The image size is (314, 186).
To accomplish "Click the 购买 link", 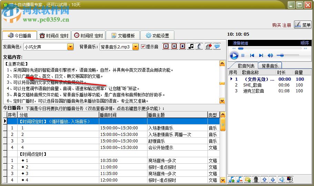I will [x=276, y=25].
